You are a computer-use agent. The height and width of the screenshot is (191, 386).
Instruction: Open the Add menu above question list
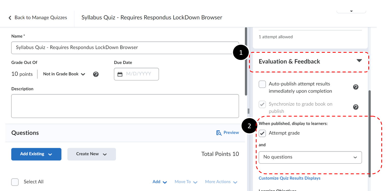(159, 182)
